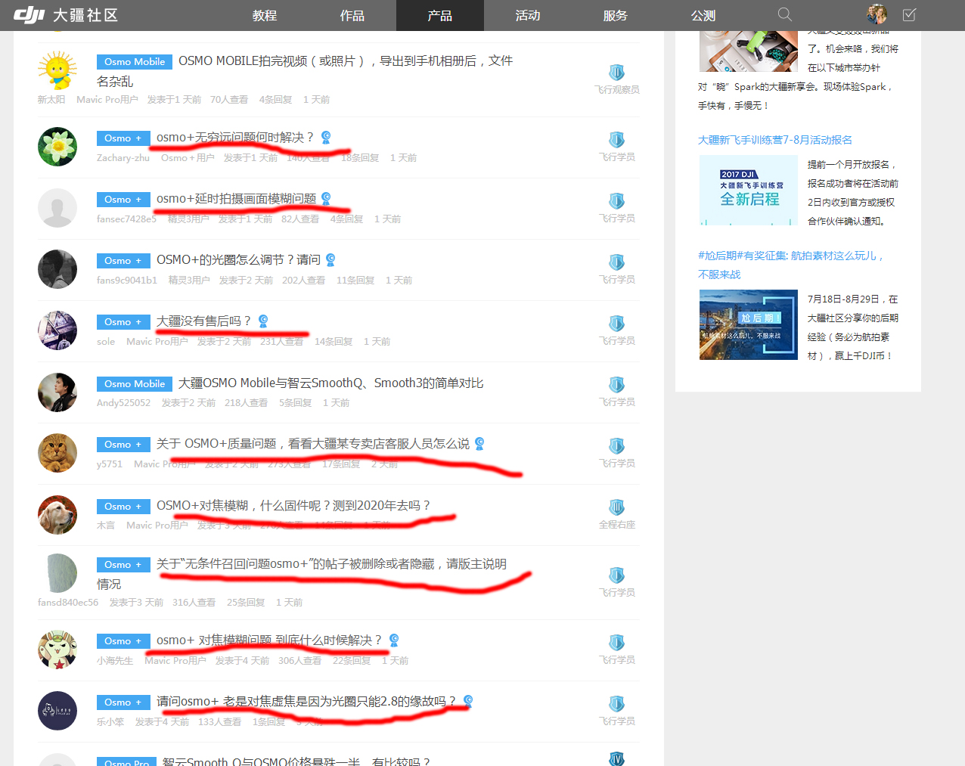The image size is (965, 766).
Task: Open sidebar link 大疆新飞手训练营7-8月活动报名
Action: [775, 140]
